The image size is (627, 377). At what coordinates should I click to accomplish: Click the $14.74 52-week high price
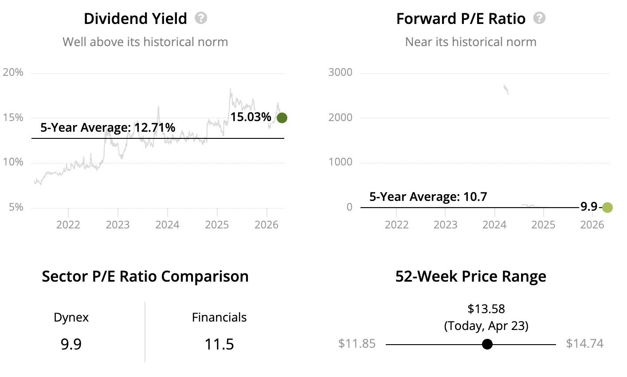584,344
